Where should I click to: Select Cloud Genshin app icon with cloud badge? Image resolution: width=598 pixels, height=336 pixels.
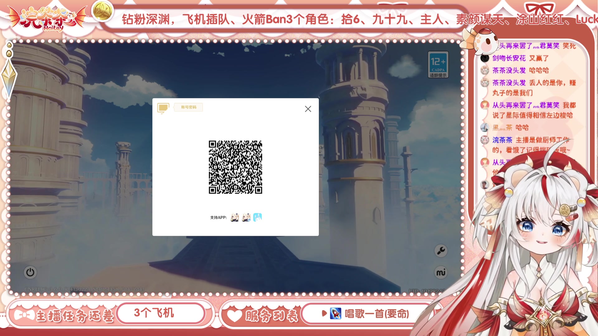click(246, 217)
